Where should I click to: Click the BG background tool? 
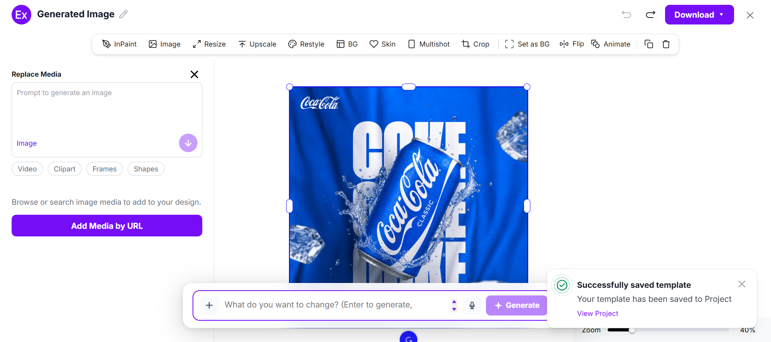pos(347,44)
